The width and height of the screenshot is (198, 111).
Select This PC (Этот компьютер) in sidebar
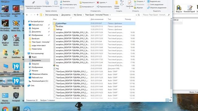[37, 53]
